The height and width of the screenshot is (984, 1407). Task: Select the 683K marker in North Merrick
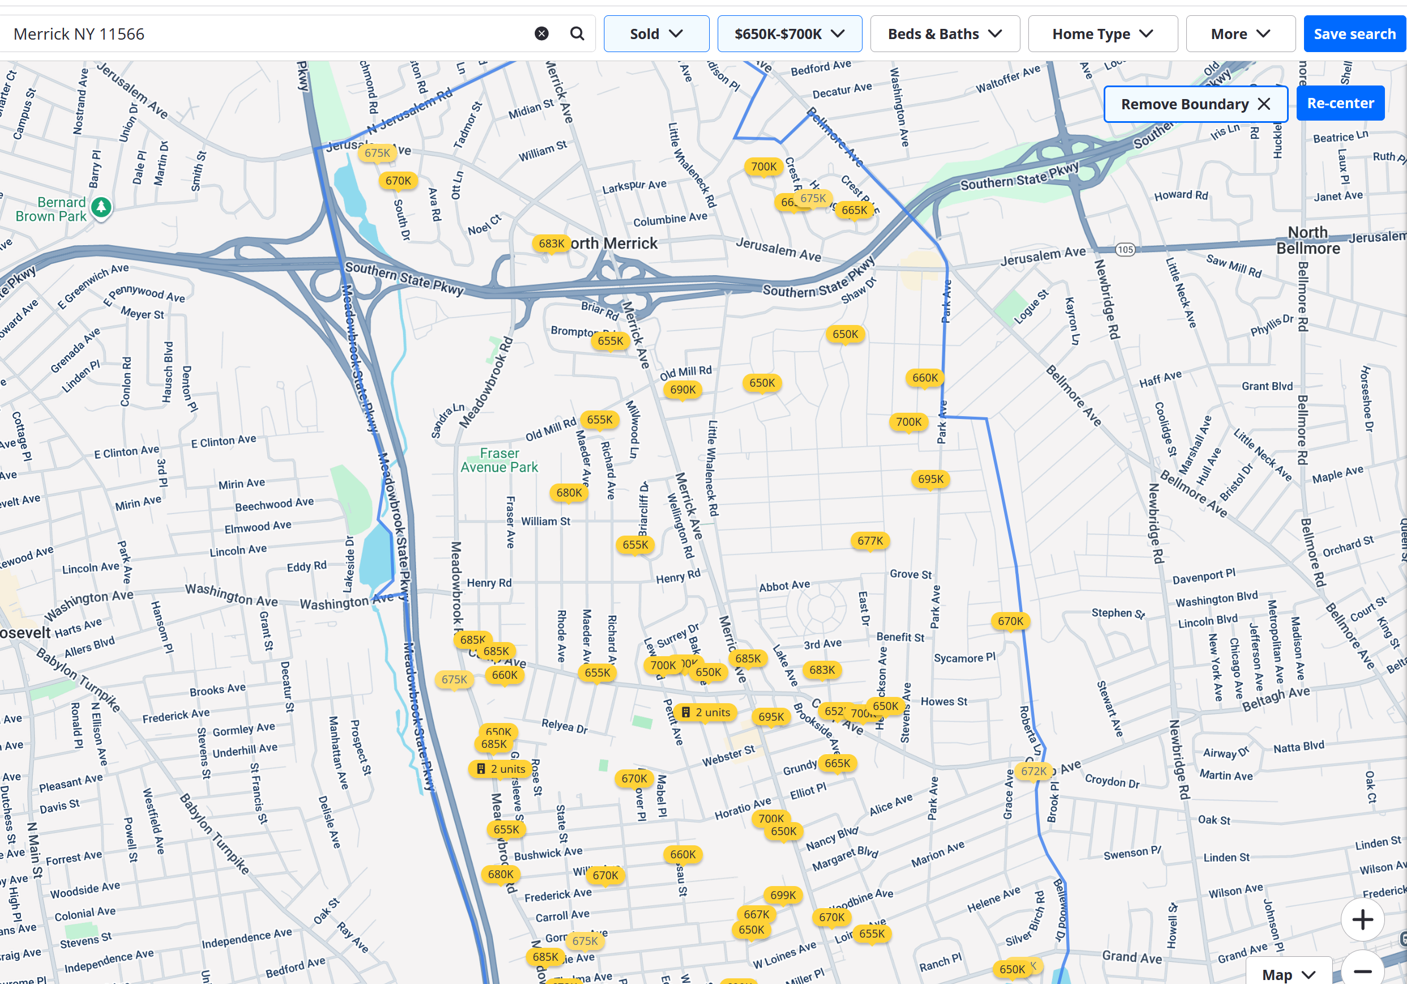551,244
